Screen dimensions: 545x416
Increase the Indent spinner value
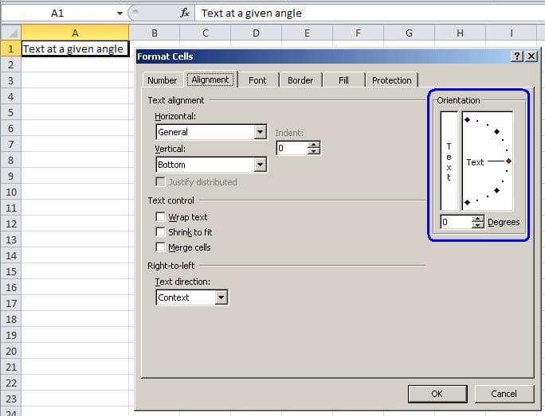click(x=313, y=145)
